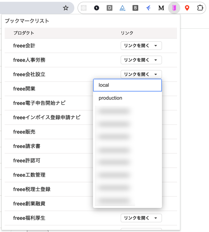The width and height of the screenshot is (209, 232).
Task: Click the freee販売 product name
Action: click(24, 132)
